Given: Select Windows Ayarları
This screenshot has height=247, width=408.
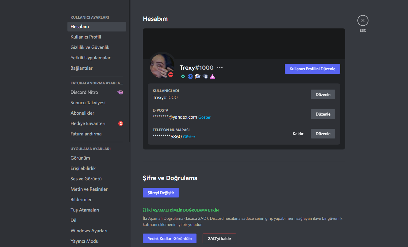Looking at the screenshot, I should [x=97, y=231].
